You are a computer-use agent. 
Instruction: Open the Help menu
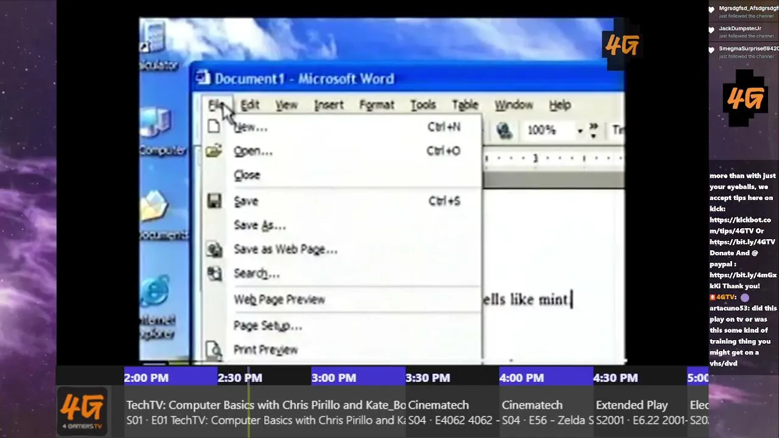click(x=560, y=105)
